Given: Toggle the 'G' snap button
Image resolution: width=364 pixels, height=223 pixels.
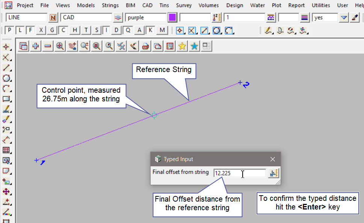Looking at the screenshot, I should click(52, 30).
